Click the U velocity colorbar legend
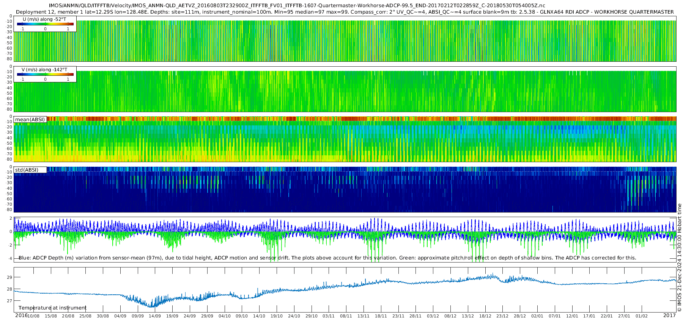 (x=45, y=24)
